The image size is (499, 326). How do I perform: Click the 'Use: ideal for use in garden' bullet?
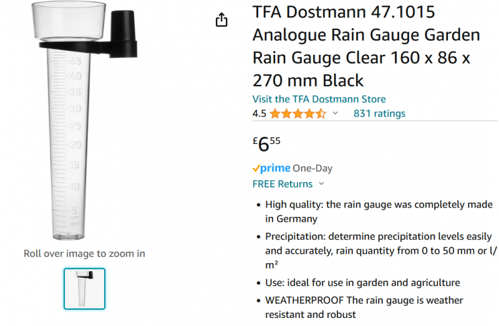[362, 282]
